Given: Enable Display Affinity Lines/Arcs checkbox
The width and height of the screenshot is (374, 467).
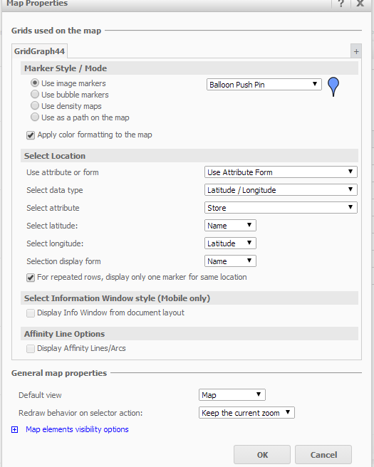Looking at the screenshot, I should 31,348.
